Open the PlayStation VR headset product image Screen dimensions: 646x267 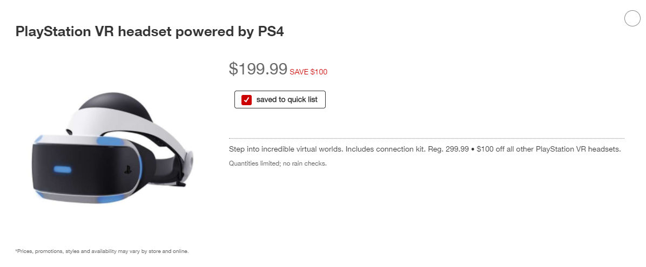point(113,148)
